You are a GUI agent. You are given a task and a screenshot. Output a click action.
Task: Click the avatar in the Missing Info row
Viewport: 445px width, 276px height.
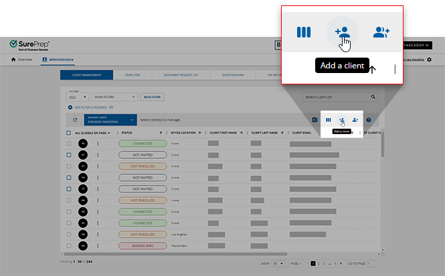pyautogui.click(x=83, y=246)
